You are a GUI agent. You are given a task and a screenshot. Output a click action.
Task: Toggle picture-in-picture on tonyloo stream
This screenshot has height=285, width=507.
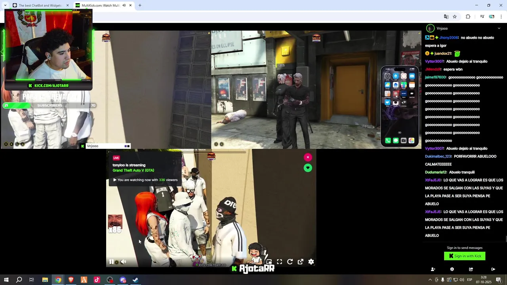(269, 262)
